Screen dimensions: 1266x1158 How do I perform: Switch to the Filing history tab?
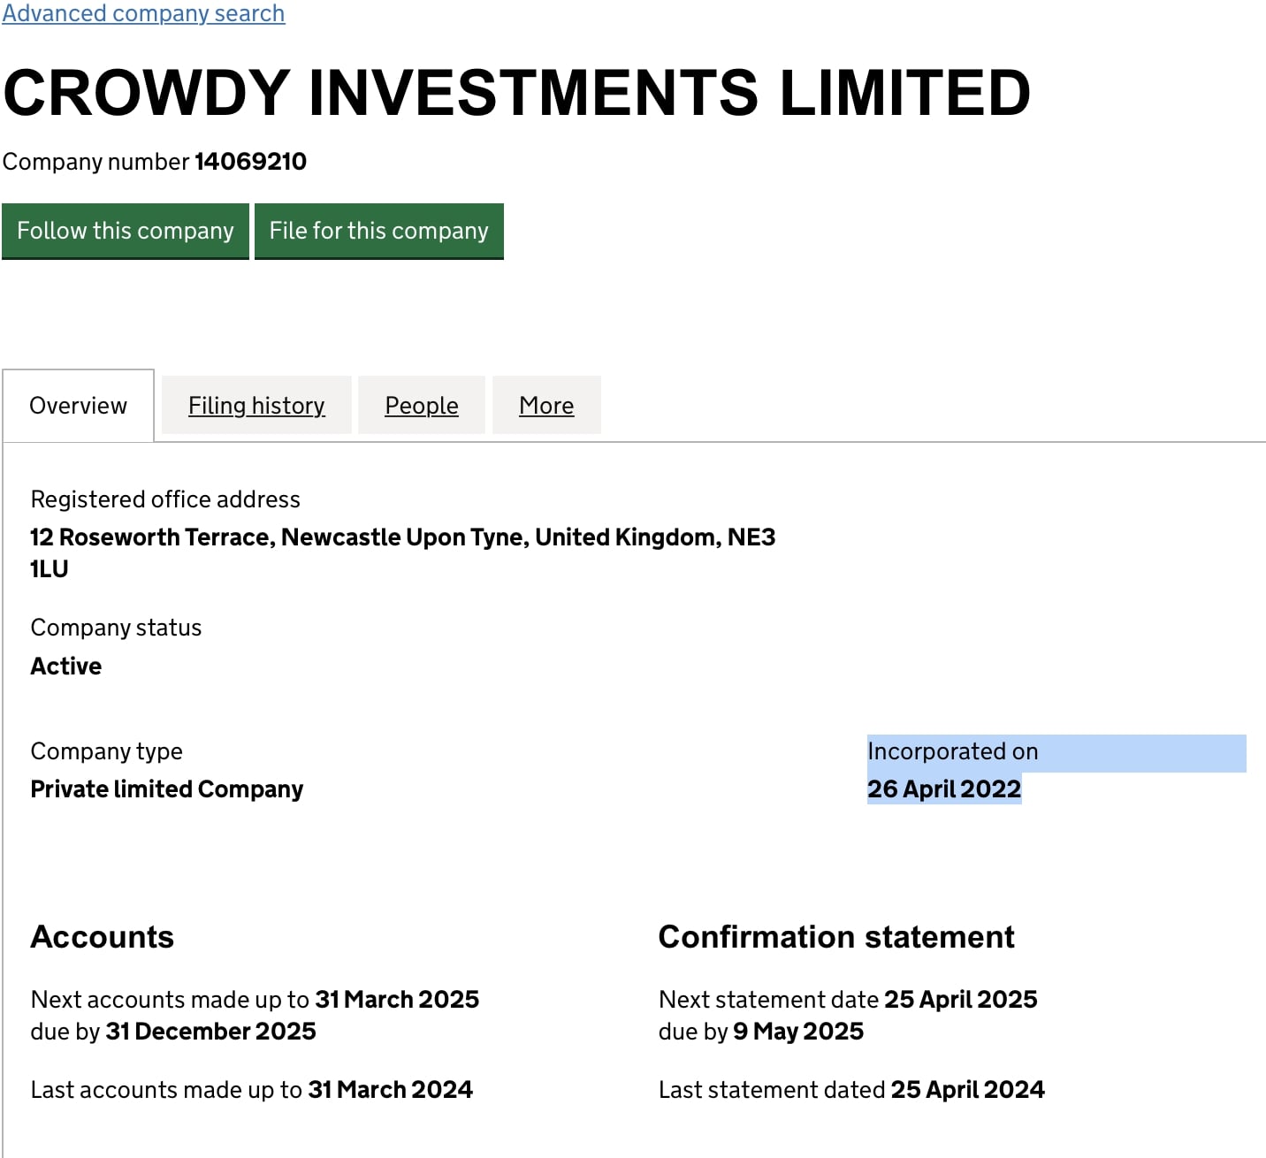(256, 406)
